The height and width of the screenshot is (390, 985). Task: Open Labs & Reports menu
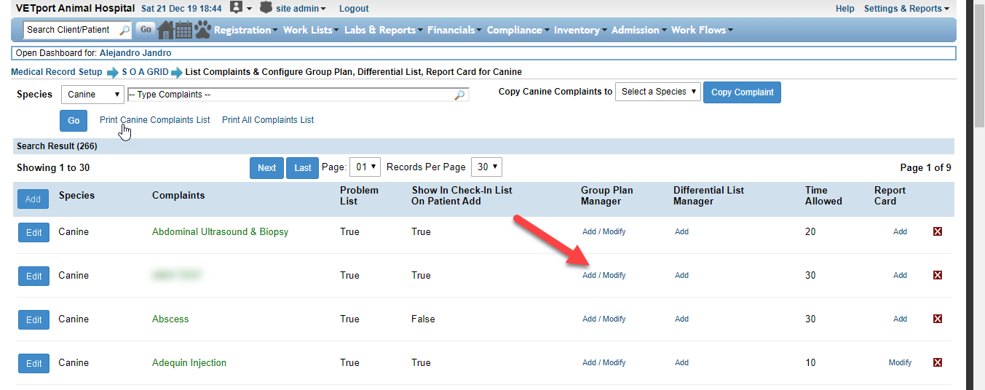tap(383, 30)
